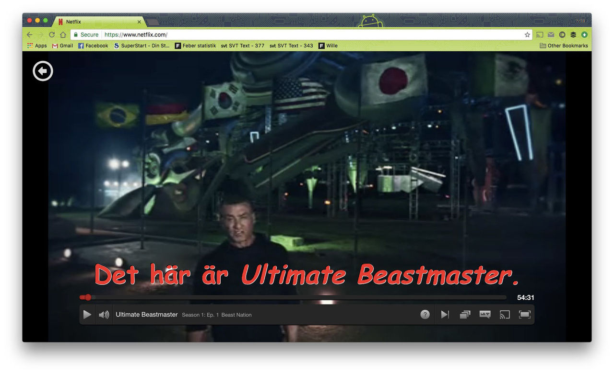Click the middle of the video progress bar

tap(293, 297)
